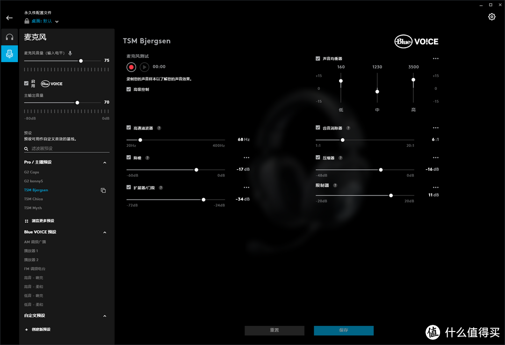Click the 主输出音量 slider handle
This screenshot has height=345, width=505.
(77, 103)
